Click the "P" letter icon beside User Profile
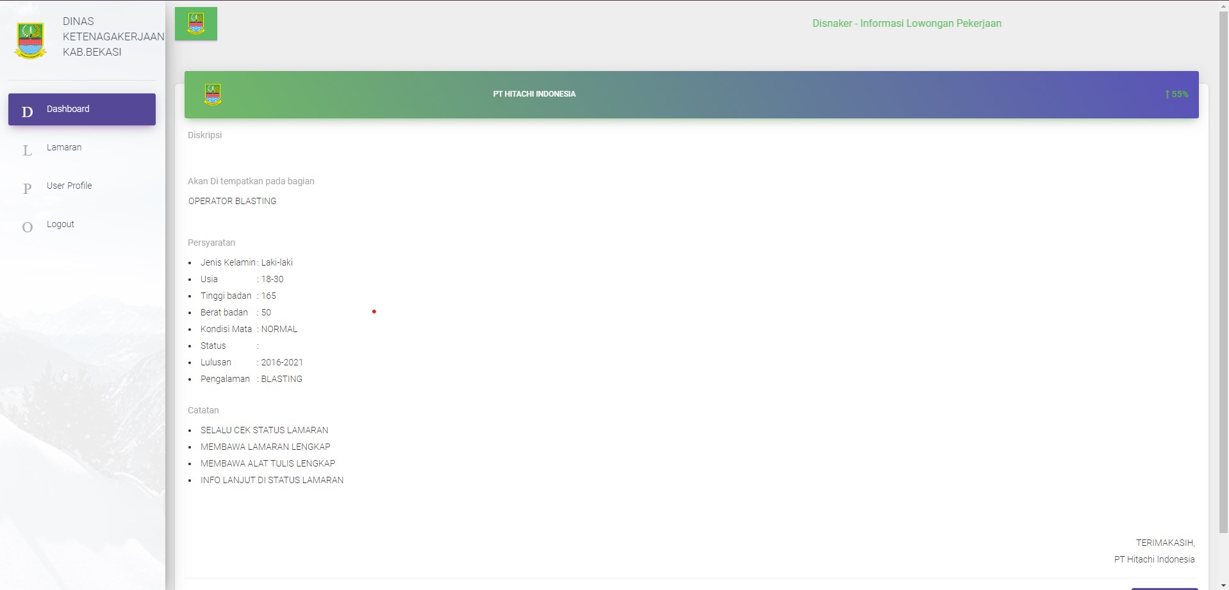Screen dimensions: 1229x590 pyautogui.click(x=27, y=189)
